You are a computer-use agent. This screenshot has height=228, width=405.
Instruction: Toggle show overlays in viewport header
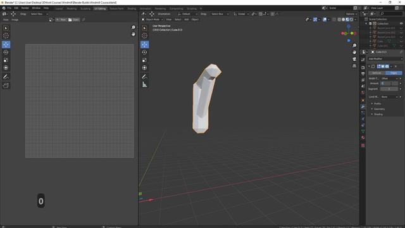(325, 20)
